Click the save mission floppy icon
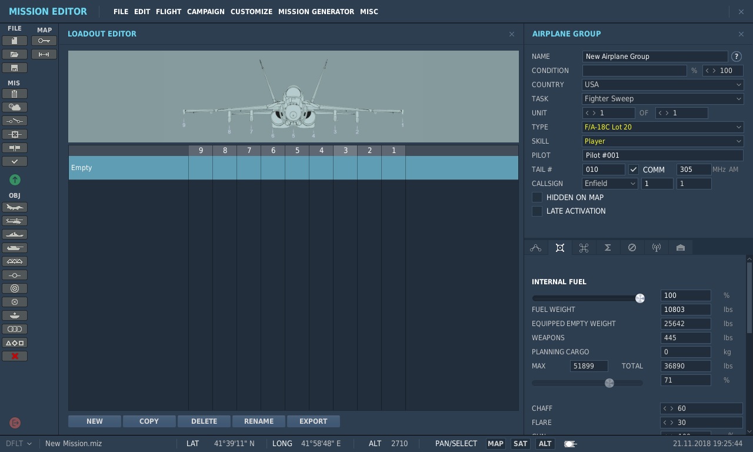753x452 pixels. pyautogui.click(x=15, y=68)
